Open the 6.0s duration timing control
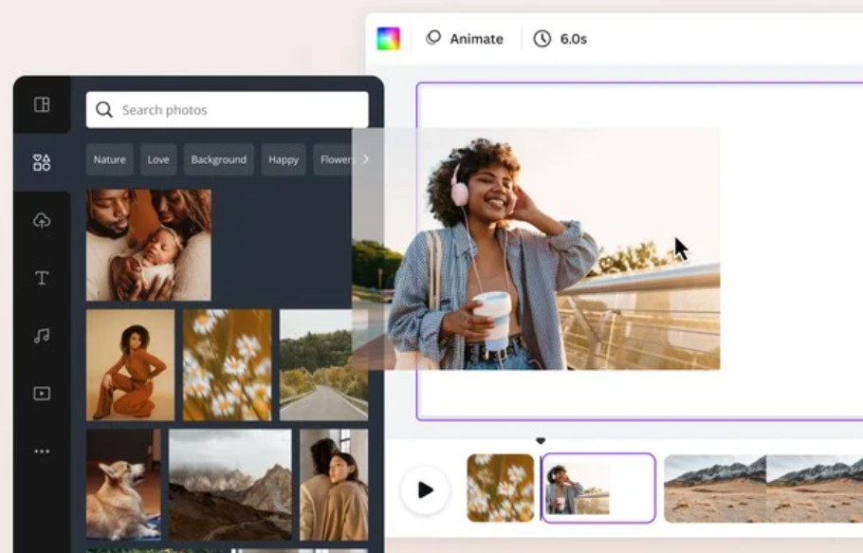The height and width of the screenshot is (553, 863). 560,39
